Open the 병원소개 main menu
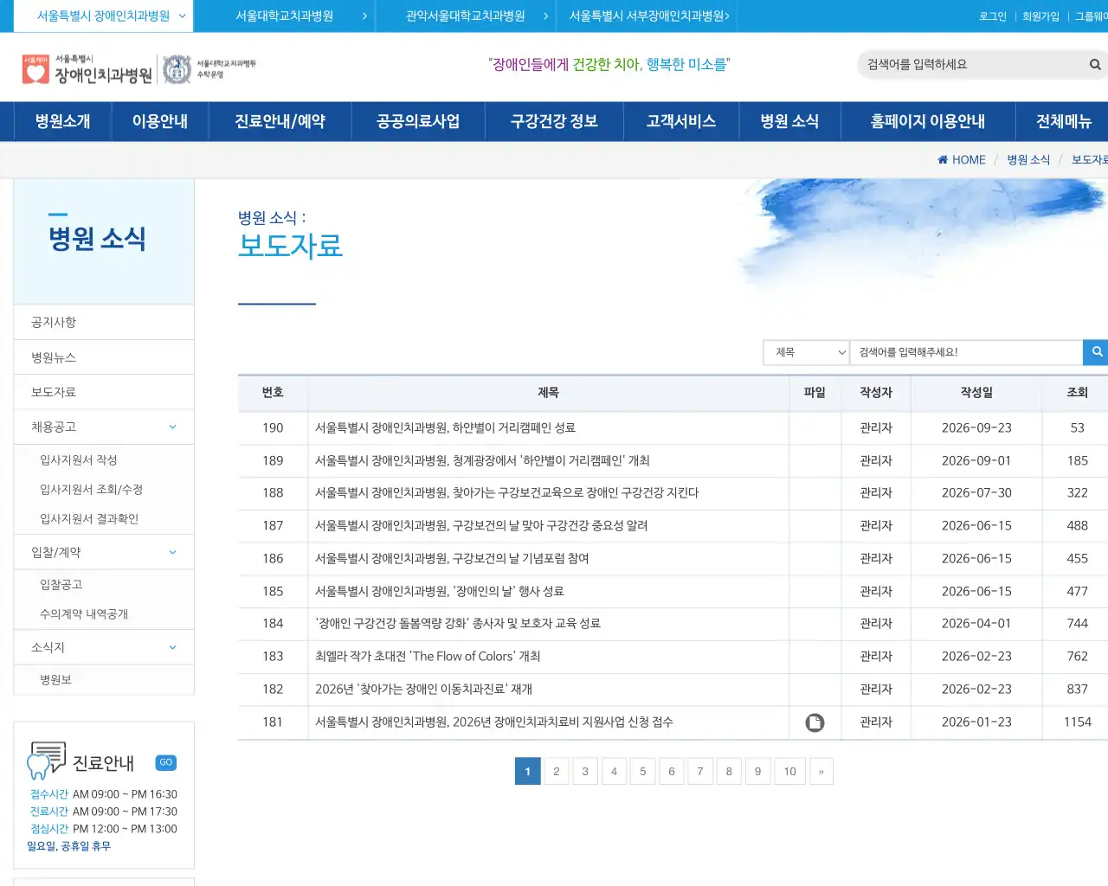 pyautogui.click(x=62, y=121)
